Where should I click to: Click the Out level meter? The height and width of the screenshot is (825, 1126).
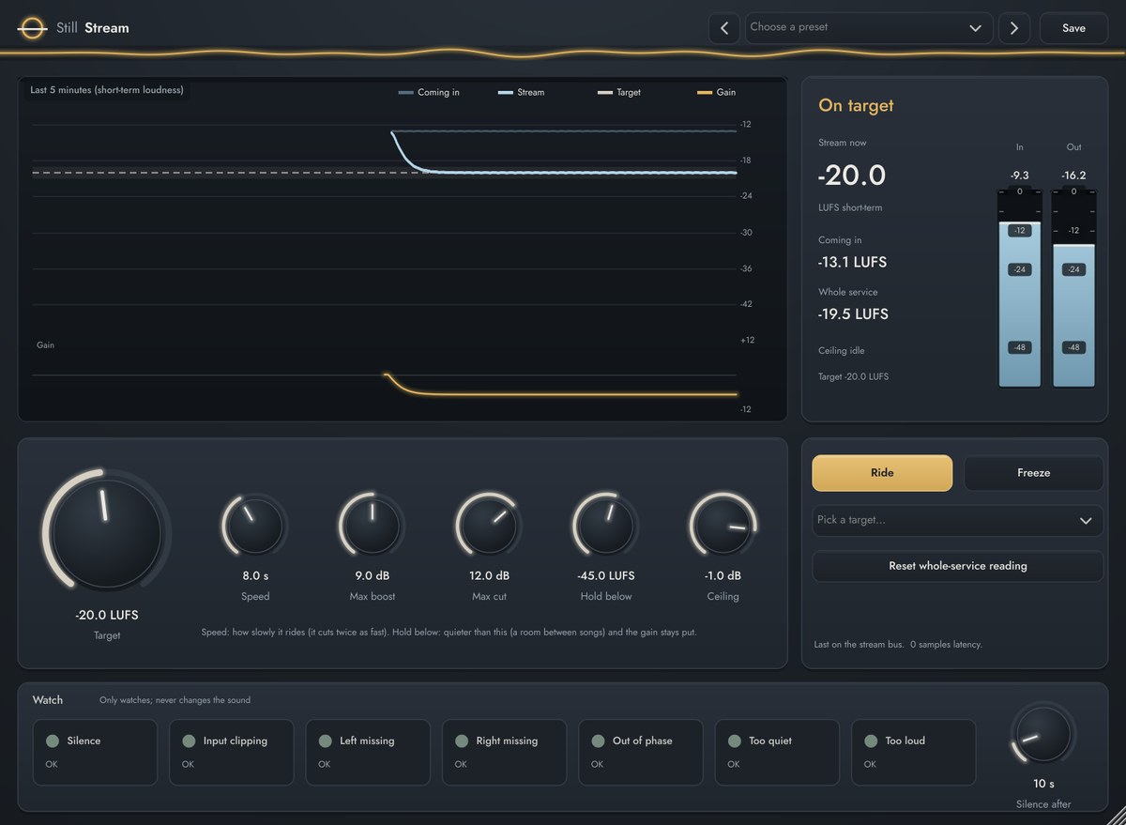pyautogui.click(x=1073, y=286)
